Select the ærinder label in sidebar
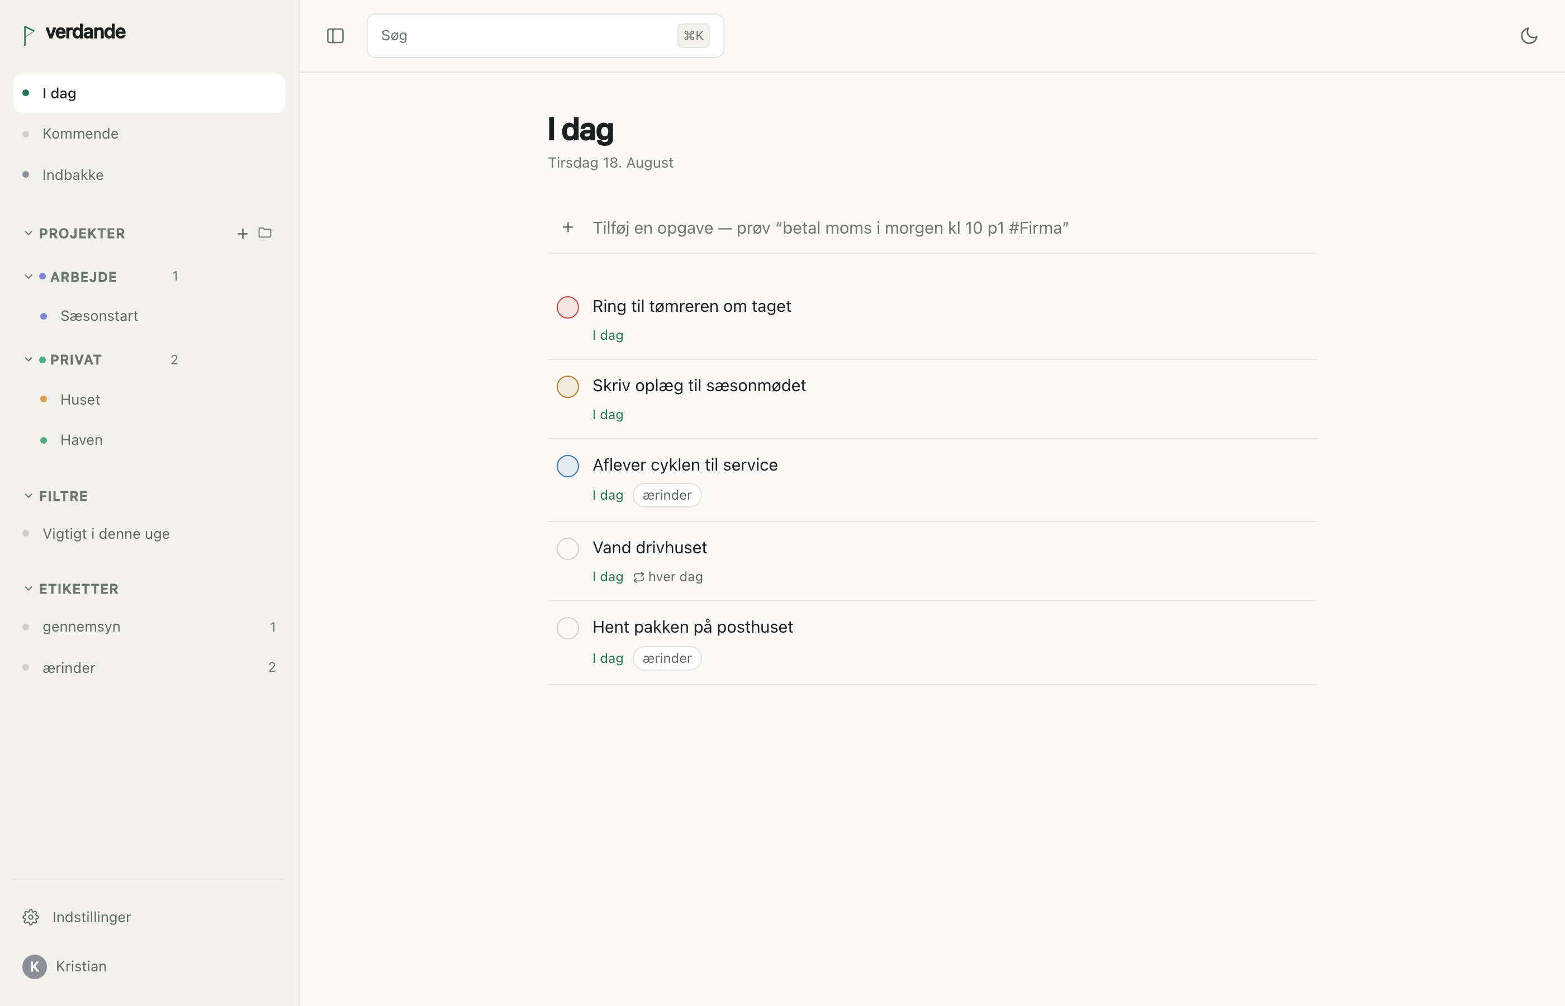The image size is (1565, 1006). (149, 668)
